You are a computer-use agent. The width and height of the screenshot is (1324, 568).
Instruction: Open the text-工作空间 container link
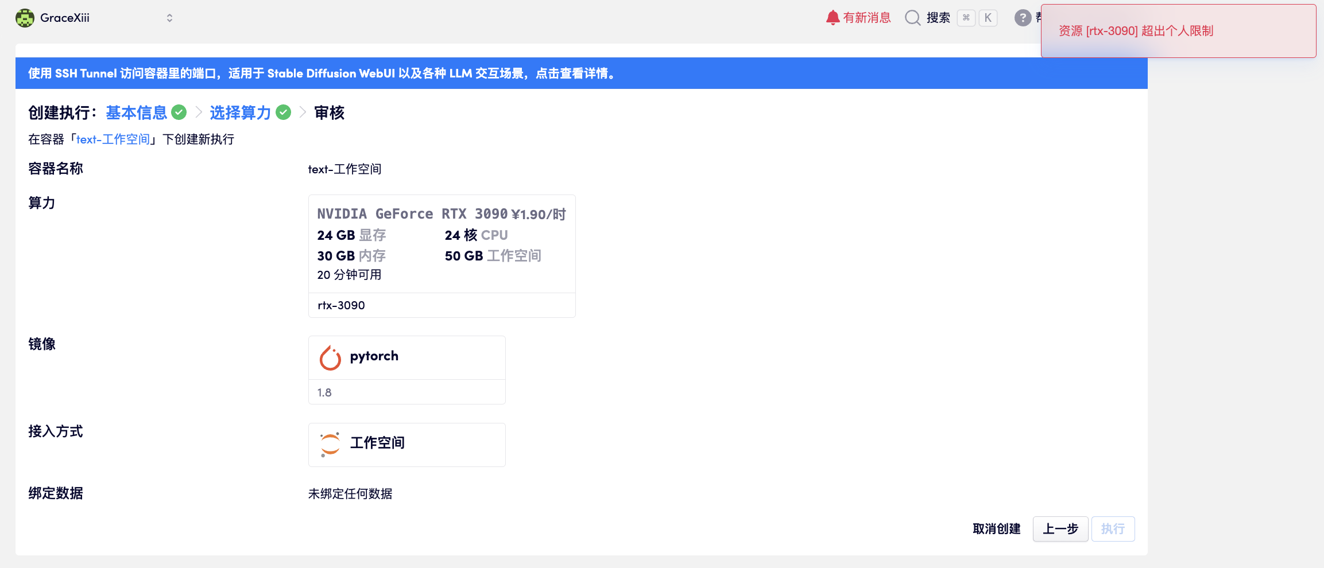pos(113,139)
